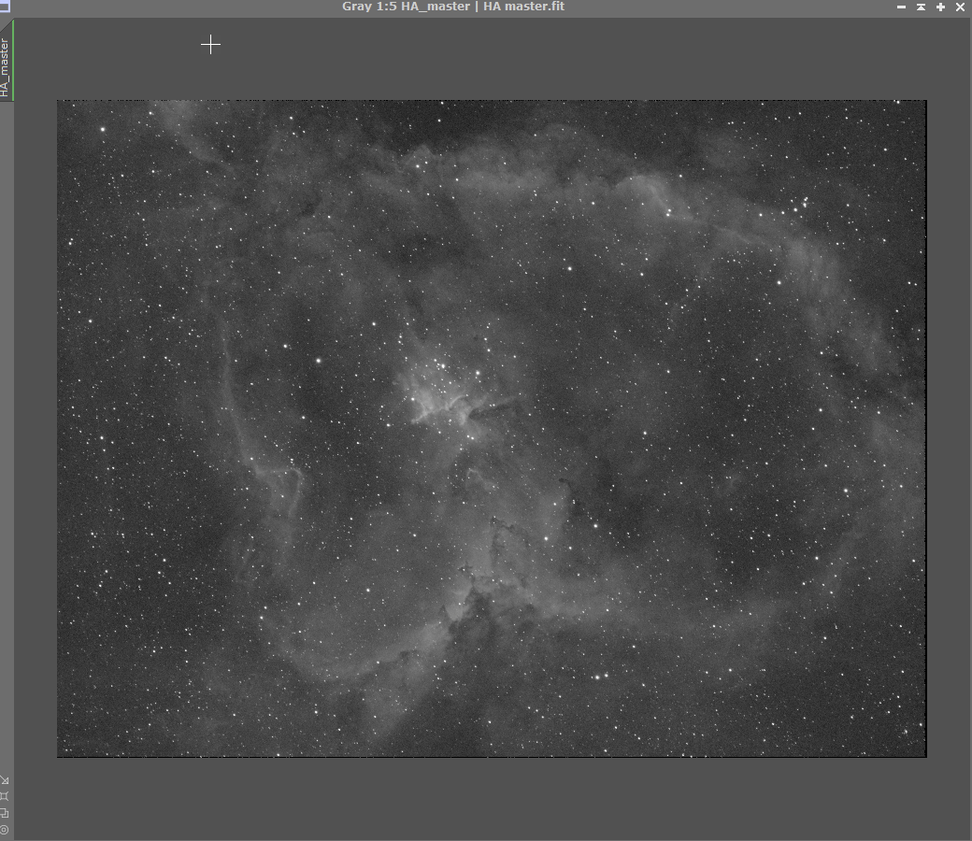Iconify the HA_master image window

click(901, 7)
